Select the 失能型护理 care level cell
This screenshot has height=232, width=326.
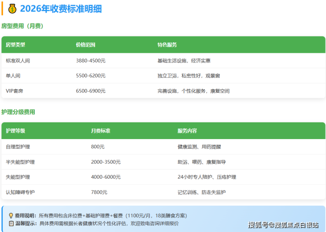coord(18,177)
